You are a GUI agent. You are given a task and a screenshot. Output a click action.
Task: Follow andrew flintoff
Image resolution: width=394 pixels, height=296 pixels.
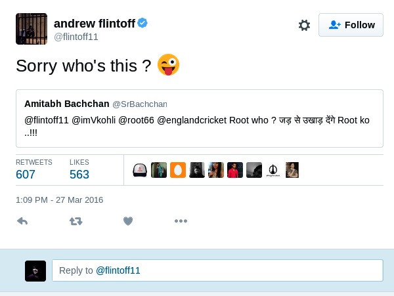pyautogui.click(x=351, y=25)
